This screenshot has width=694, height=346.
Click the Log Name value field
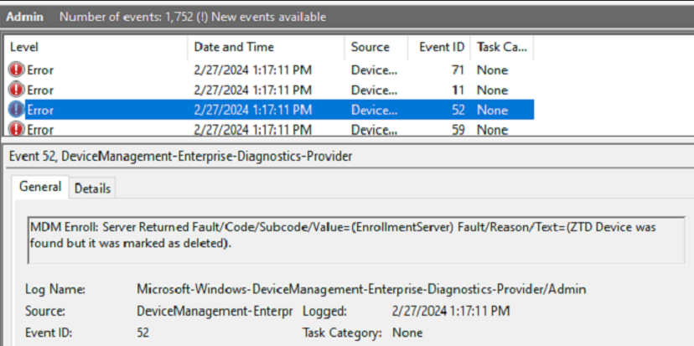pyautogui.click(x=361, y=289)
